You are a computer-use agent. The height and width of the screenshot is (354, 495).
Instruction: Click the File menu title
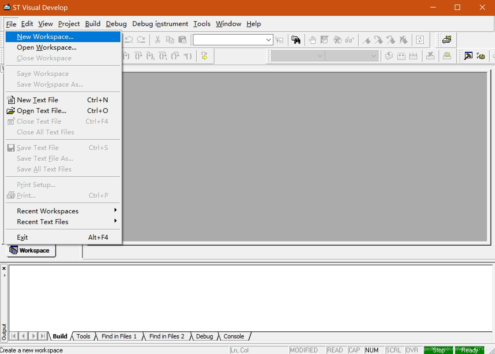click(x=11, y=24)
